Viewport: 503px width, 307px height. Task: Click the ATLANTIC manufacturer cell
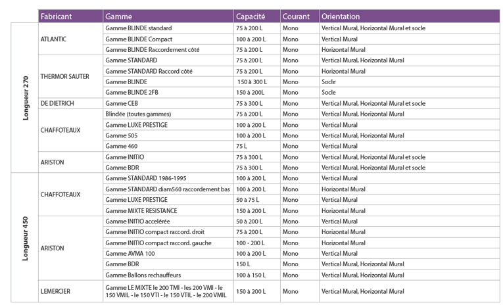pos(70,39)
